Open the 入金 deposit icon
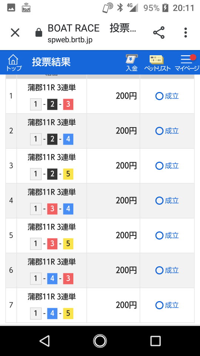The width and height of the screenshot is (200, 356). 132,63
